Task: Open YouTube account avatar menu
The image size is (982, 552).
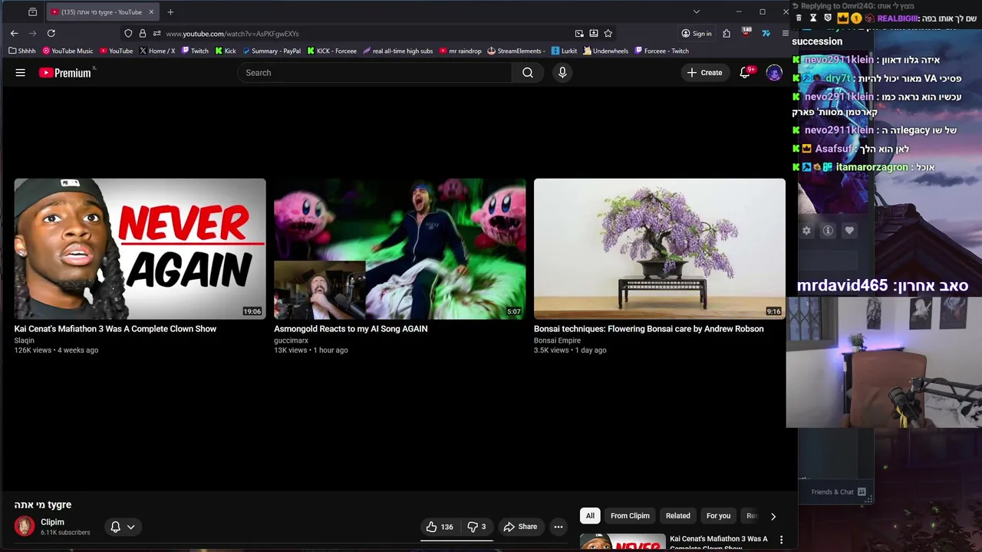Action: 774,73
